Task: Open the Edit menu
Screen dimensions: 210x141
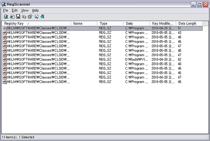Action: [15, 10]
